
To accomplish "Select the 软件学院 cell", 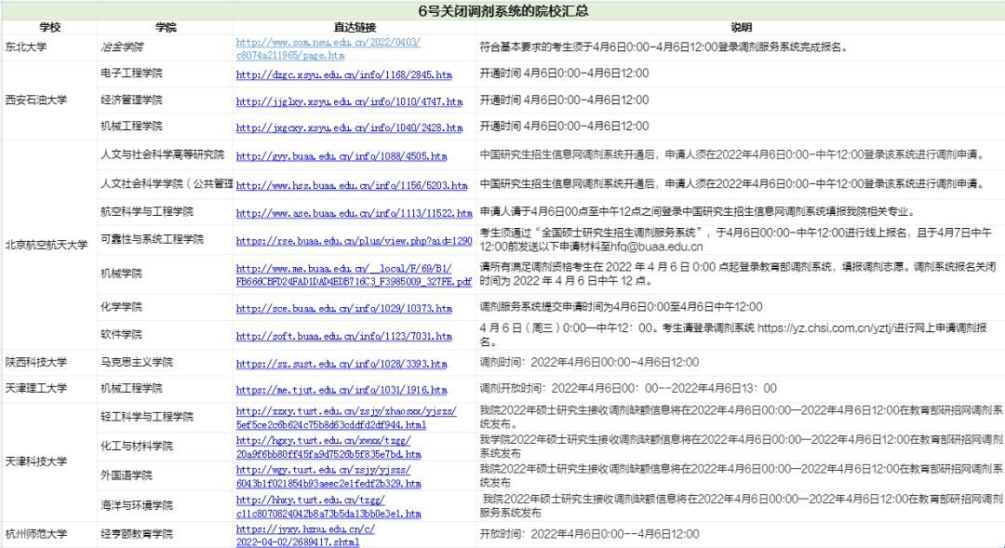I will pos(166,335).
